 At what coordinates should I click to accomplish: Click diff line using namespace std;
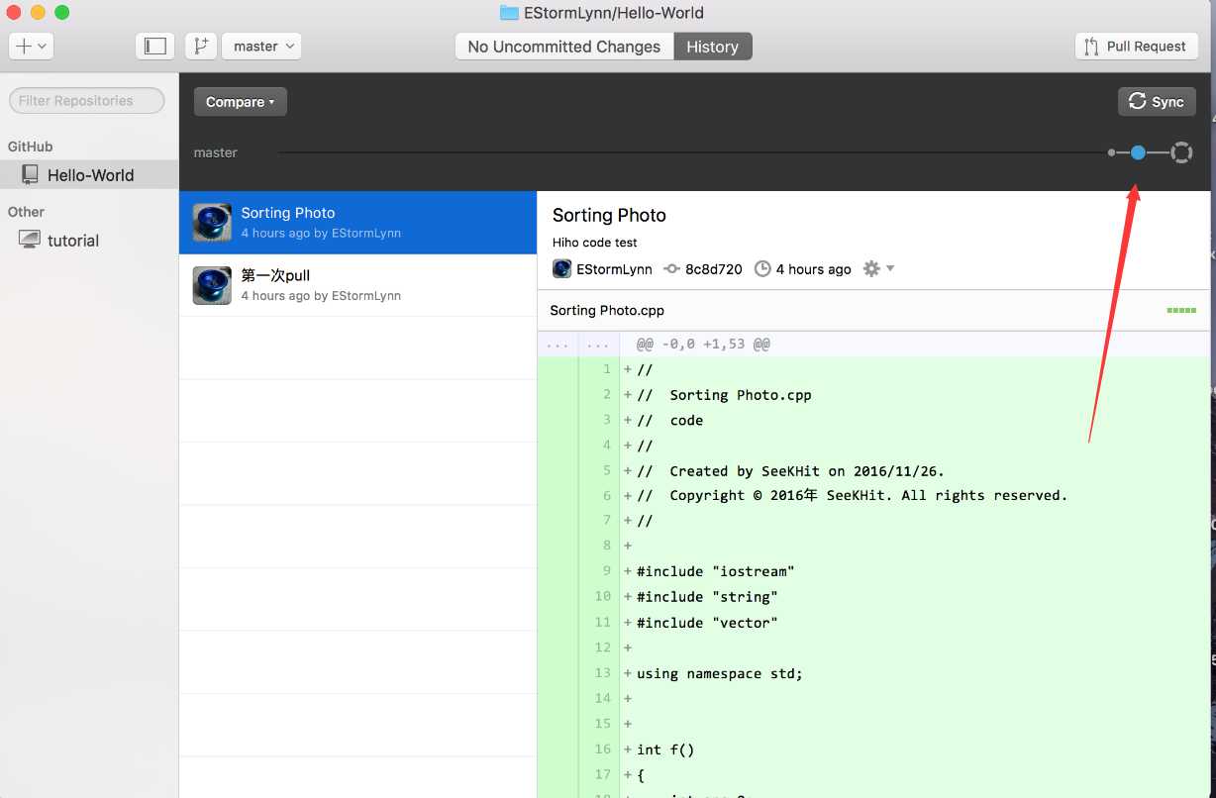click(720, 673)
